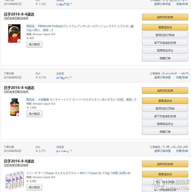191x192 pixels.
Task: Click 追踪您的包裹 for the PUReSA mask order
Action: pos(165,17)
